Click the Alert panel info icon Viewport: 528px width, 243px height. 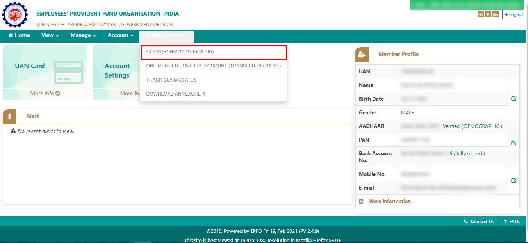point(9,116)
